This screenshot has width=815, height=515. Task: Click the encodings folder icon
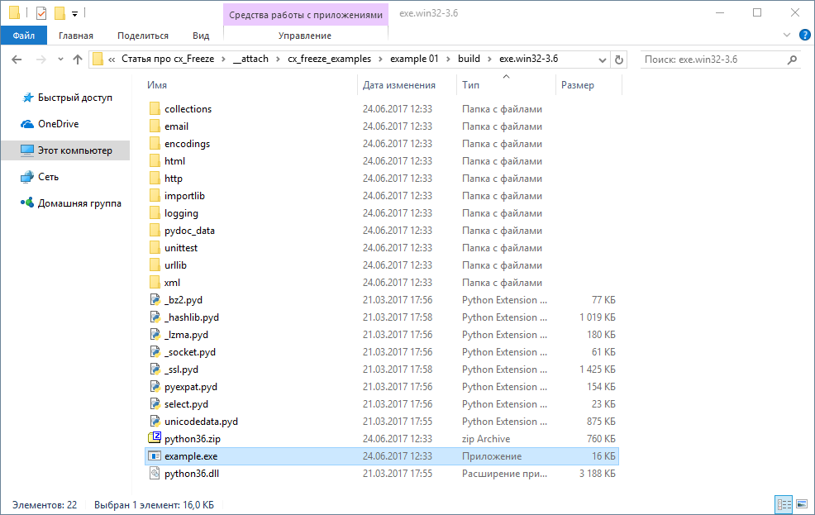pyautogui.click(x=155, y=144)
